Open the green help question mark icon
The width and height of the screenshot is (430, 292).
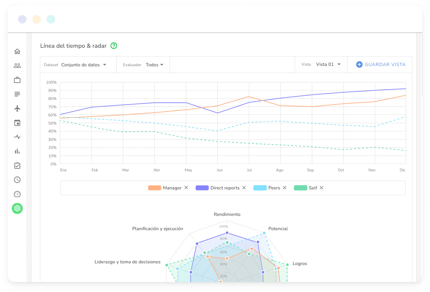(114, 46)
